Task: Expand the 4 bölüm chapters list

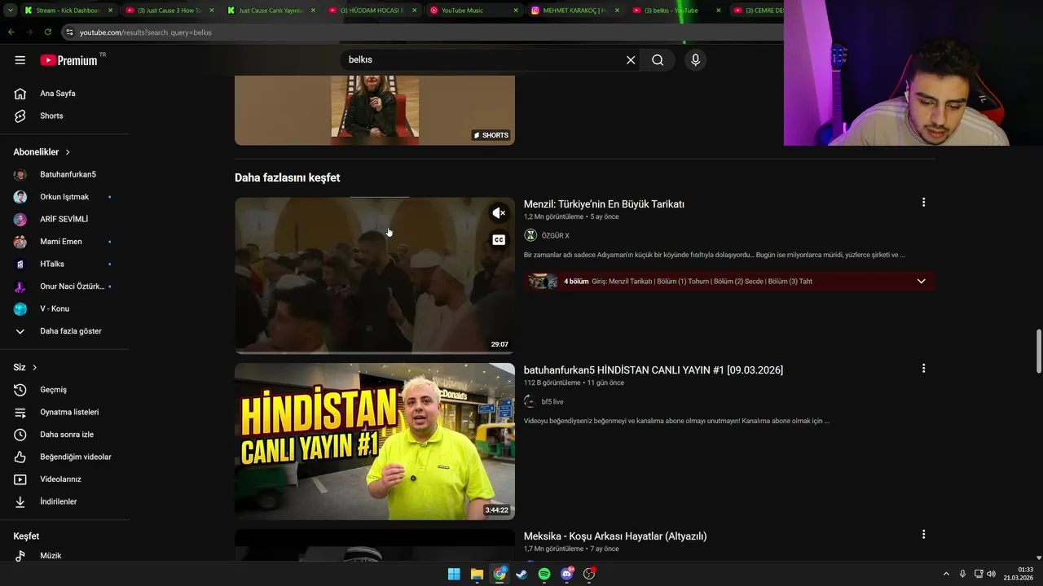Action: (x=921, y=282)
